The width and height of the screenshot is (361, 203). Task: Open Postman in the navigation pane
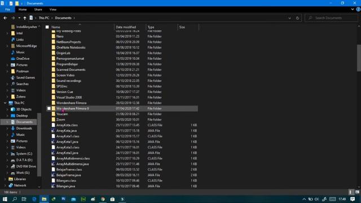(23, 71)
